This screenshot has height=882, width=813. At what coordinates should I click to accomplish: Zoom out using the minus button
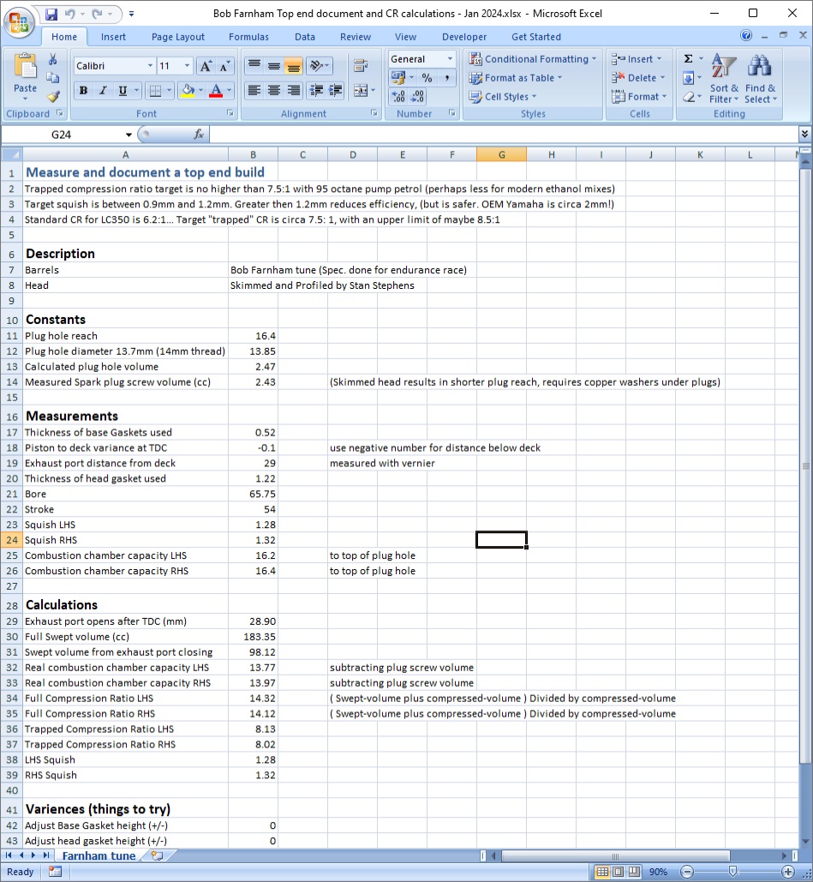pyautogui.click(x=686, y=872)
